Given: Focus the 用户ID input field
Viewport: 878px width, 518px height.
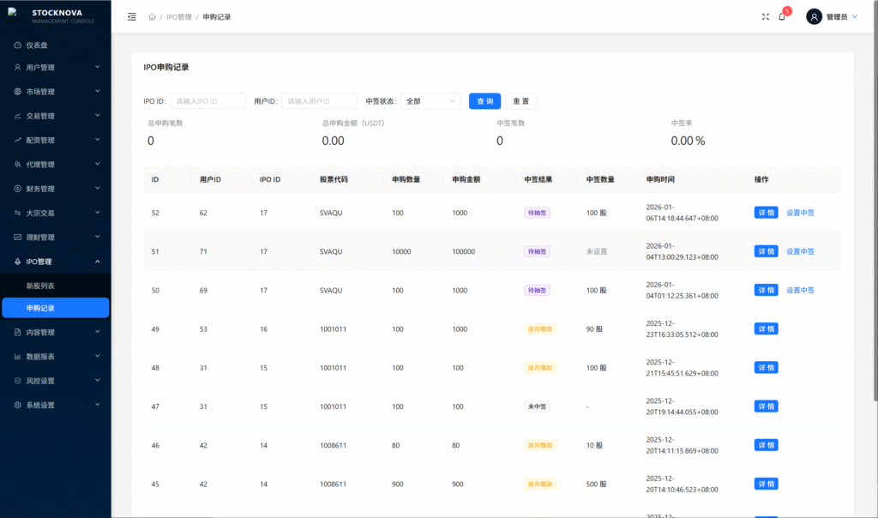Looking at the screenshot, I should coord(319,101).
